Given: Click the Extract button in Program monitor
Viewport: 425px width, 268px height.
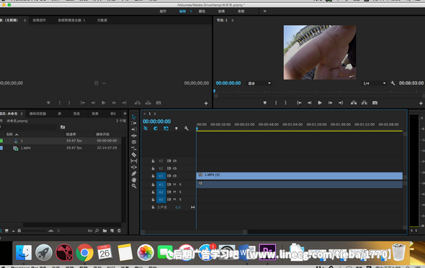Looking at the screenshot, I should pyautogui.click(x=364, y=103).
